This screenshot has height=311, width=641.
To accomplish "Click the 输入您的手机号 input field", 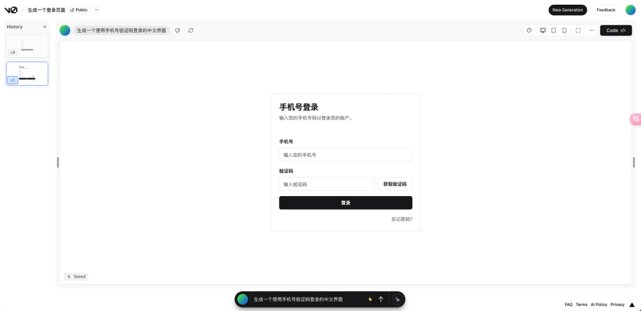I will [345, 155].
